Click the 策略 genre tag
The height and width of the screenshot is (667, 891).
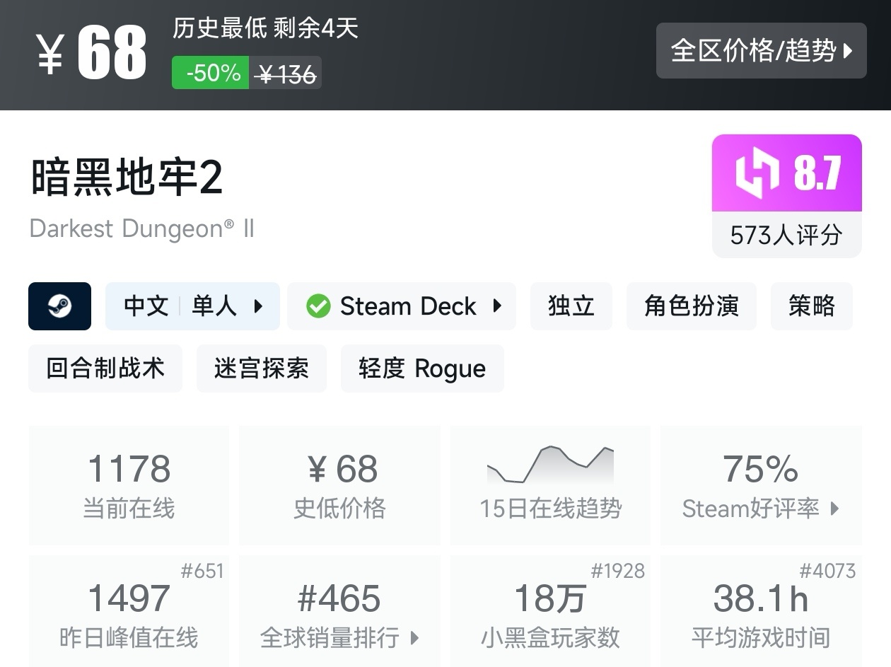tap(811, 306)
